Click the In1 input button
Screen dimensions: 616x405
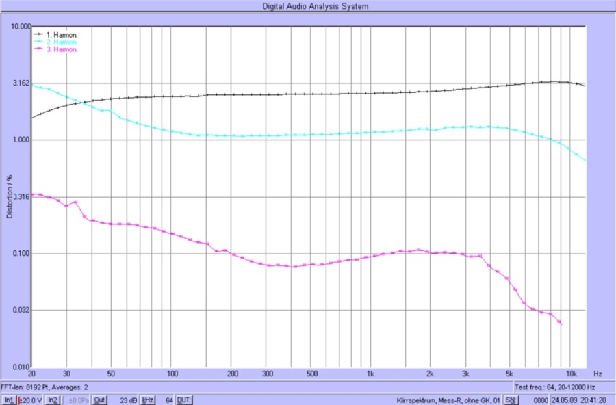click(x=8, y=400)
